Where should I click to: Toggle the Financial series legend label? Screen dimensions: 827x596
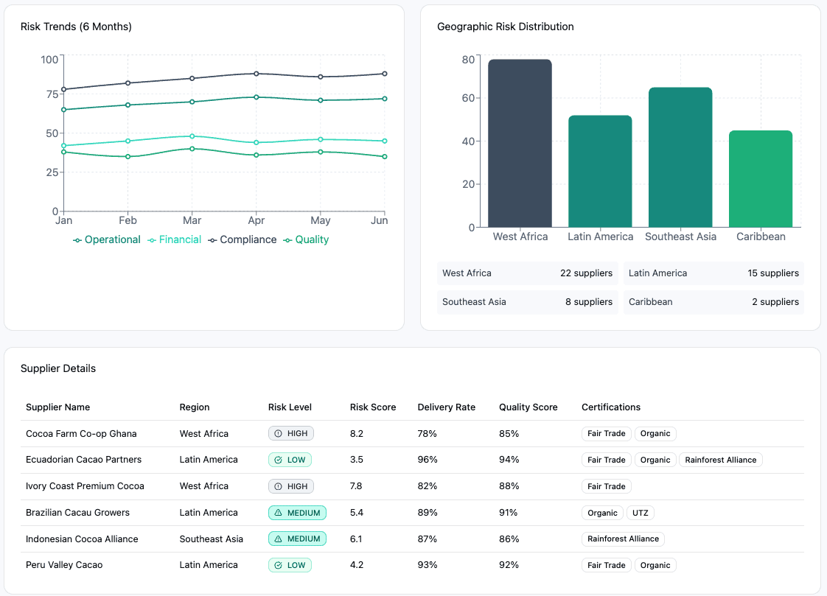tap(180, 239)
